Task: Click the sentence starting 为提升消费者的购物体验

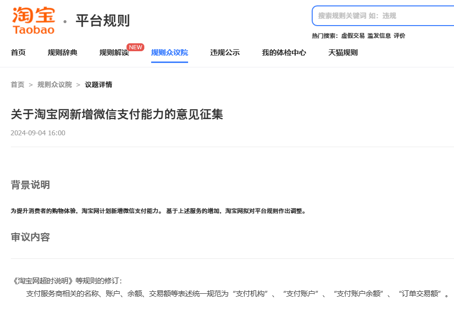Action: tap(159, 211)
